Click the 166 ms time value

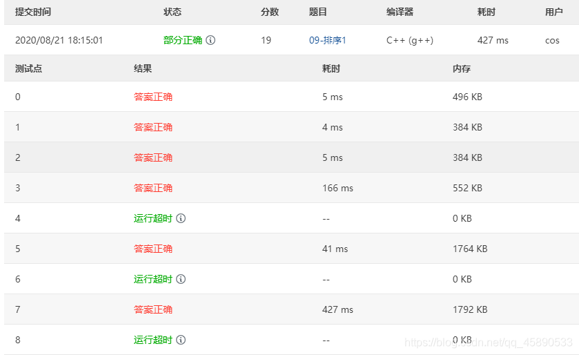(x=337, y=188)
